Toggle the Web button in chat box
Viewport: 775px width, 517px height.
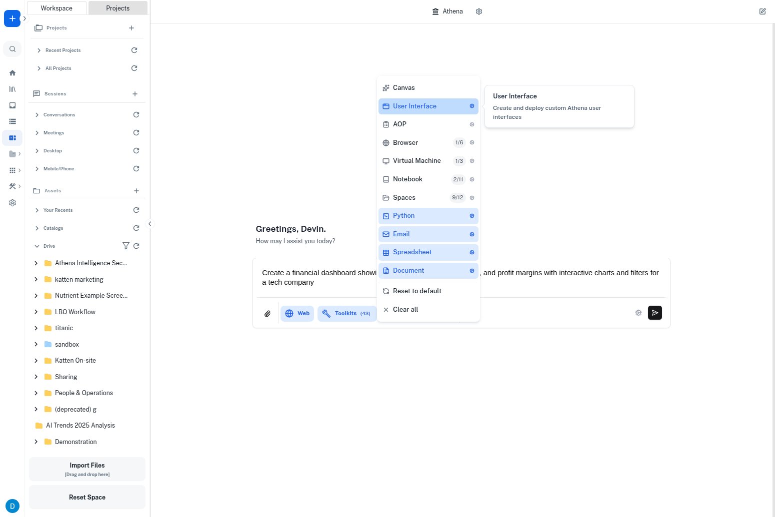(297, 314)
